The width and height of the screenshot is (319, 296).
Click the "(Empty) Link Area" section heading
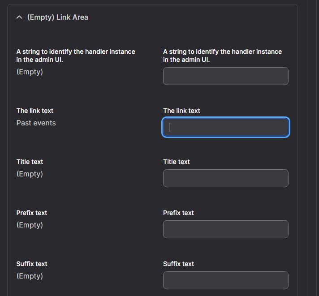click(58, 17)
